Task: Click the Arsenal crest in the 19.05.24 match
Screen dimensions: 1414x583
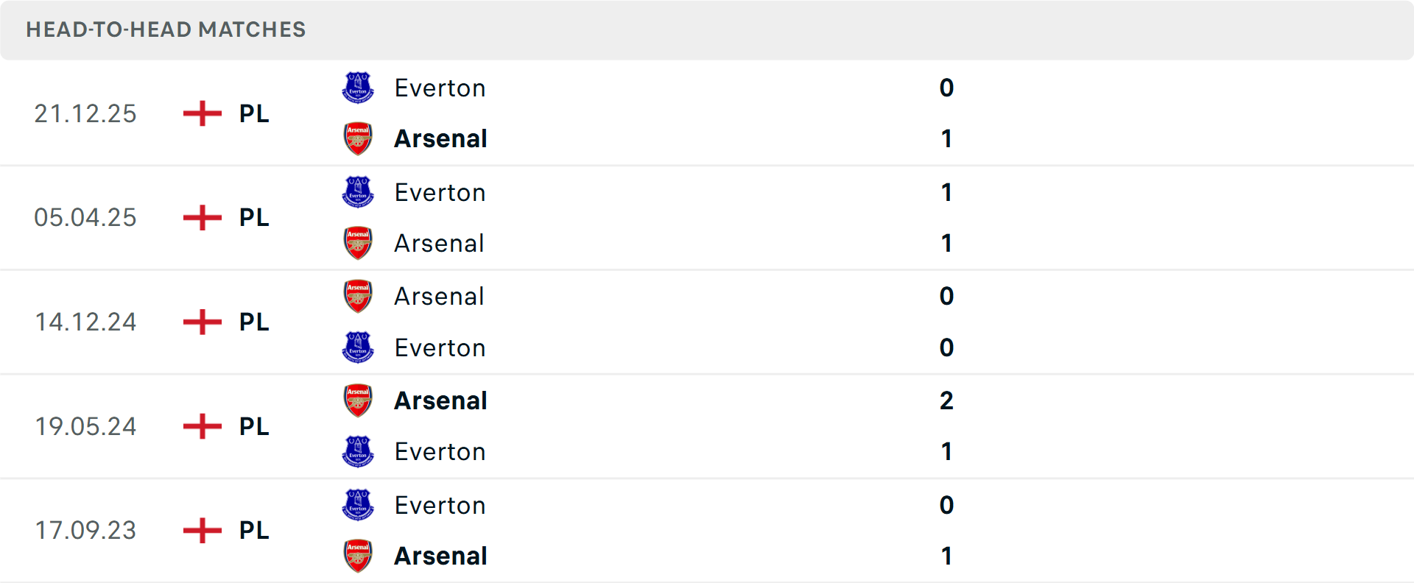Action: (x=358, y=401)
